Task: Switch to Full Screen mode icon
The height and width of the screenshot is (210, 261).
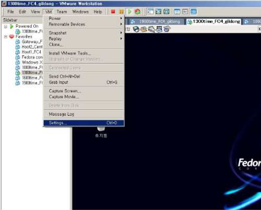Action: click(158, 11)
